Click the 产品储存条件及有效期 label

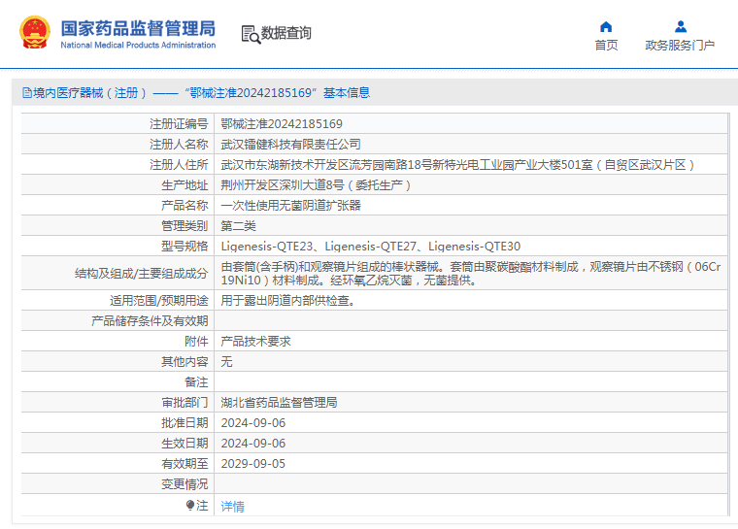click(150, 321)
